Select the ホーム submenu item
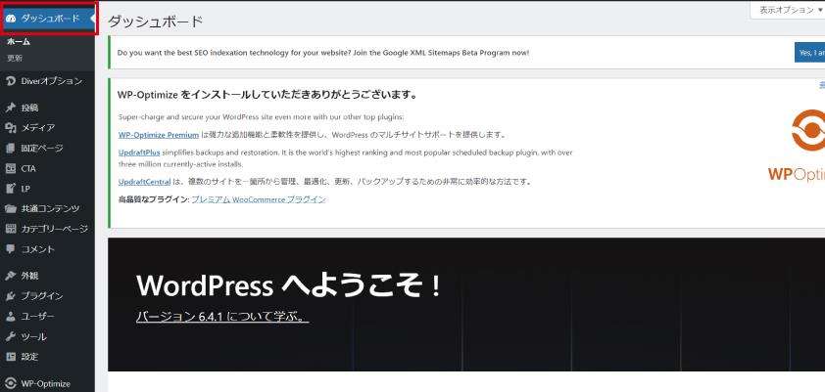 (x=19, y=41)
